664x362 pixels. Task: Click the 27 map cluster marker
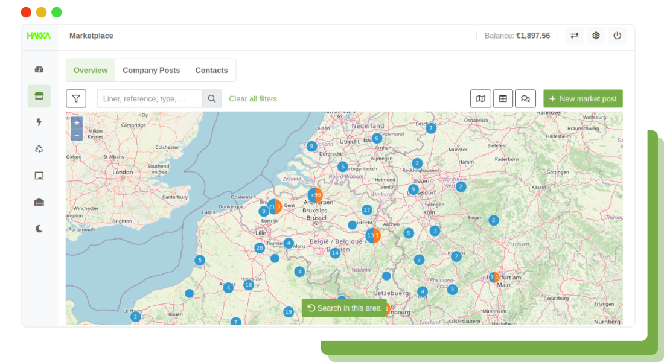click(x=367, y=209)
